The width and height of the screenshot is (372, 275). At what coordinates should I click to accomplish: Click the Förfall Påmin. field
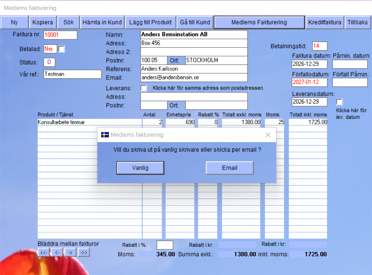pos(350,82)
